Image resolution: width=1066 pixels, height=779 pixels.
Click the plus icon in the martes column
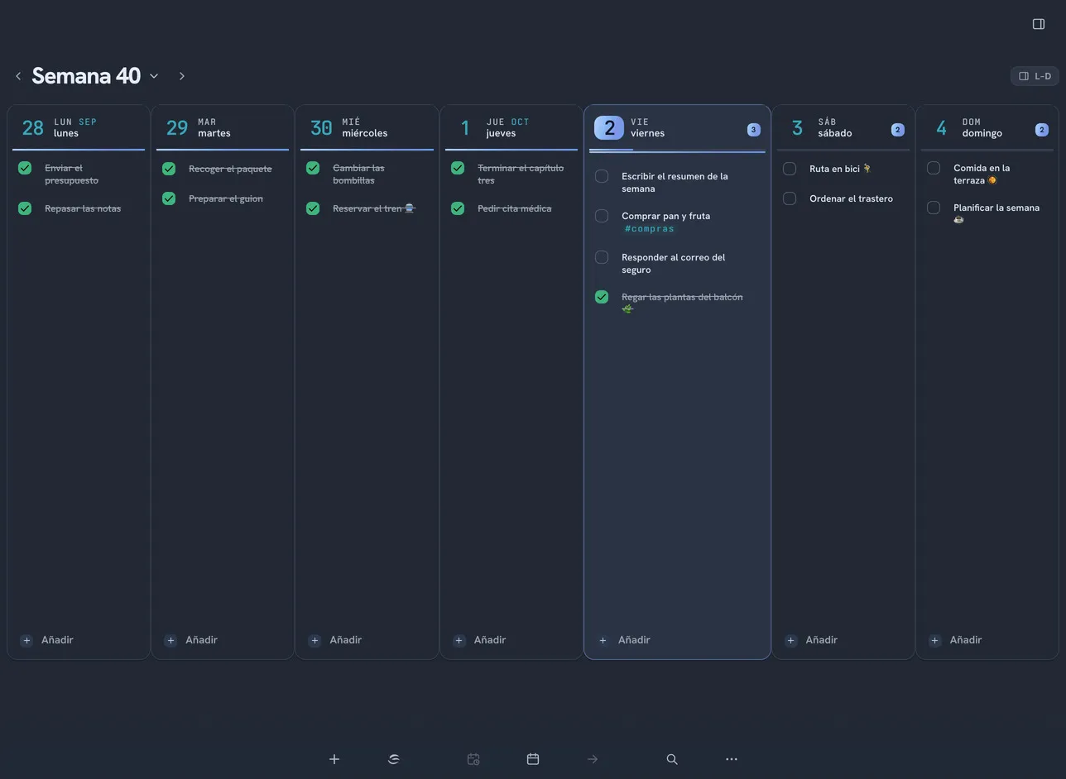(170, 640)
